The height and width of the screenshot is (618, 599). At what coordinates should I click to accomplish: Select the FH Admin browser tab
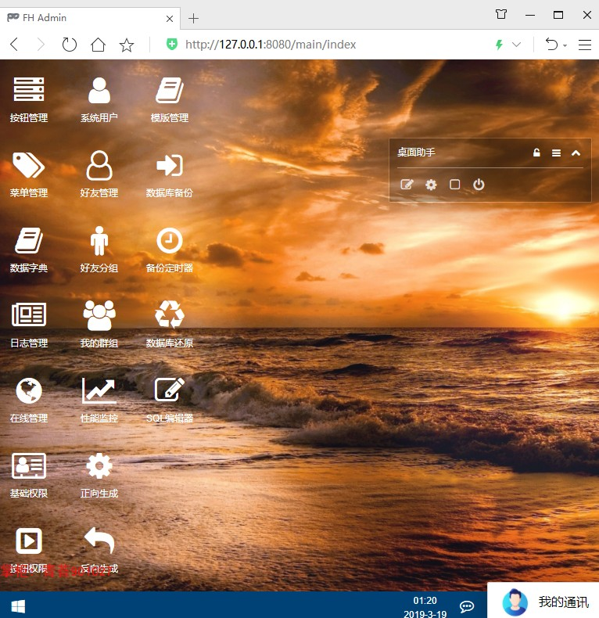tap(90, 18)
